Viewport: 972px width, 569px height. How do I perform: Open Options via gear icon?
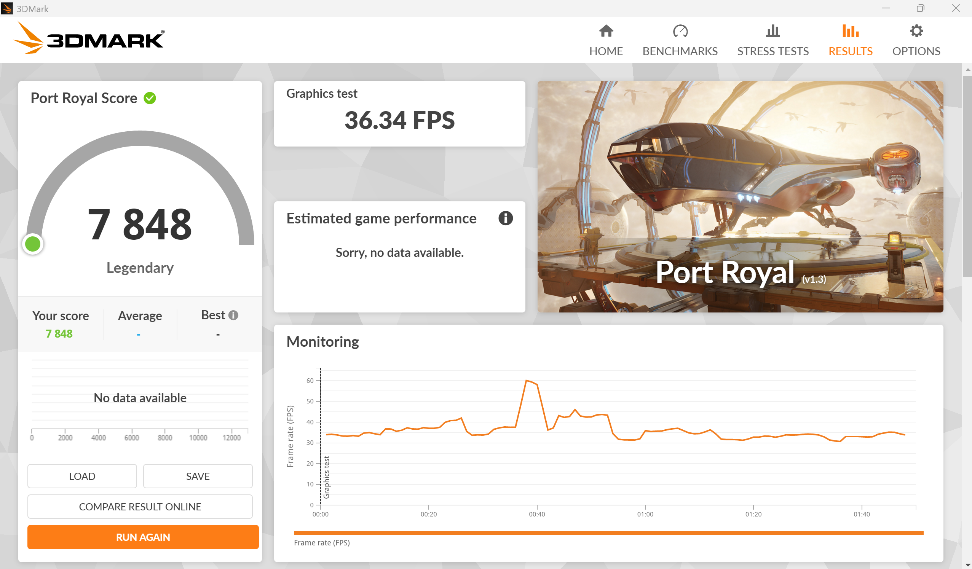[916, 31]
